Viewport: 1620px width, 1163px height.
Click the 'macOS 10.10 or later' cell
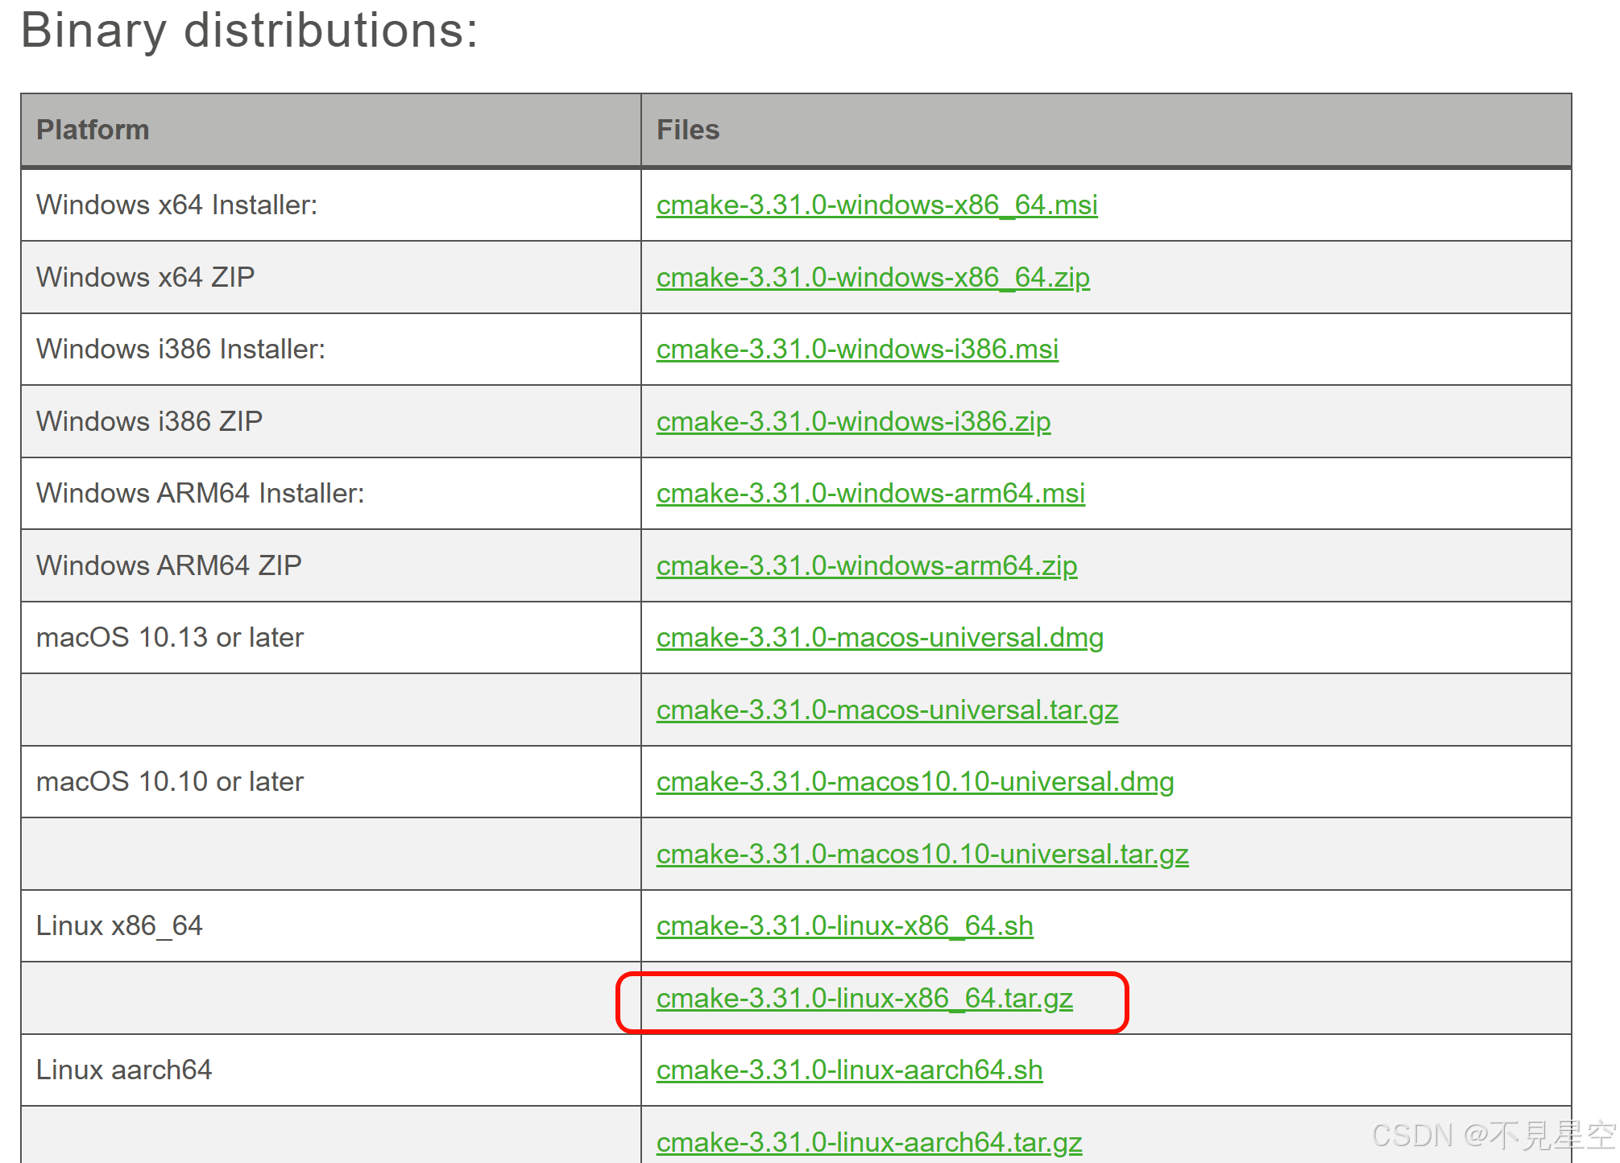click(331, 782)
